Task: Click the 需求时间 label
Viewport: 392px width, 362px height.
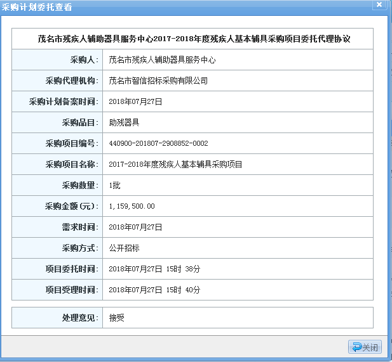Action: point(80,227)
